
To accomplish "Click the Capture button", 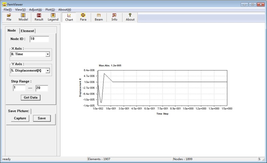I will (x=20, y=118).
